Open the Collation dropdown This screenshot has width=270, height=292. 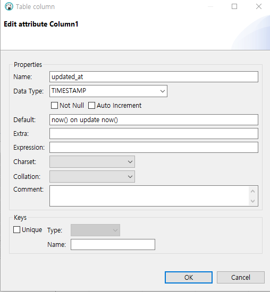click(92, 177)
